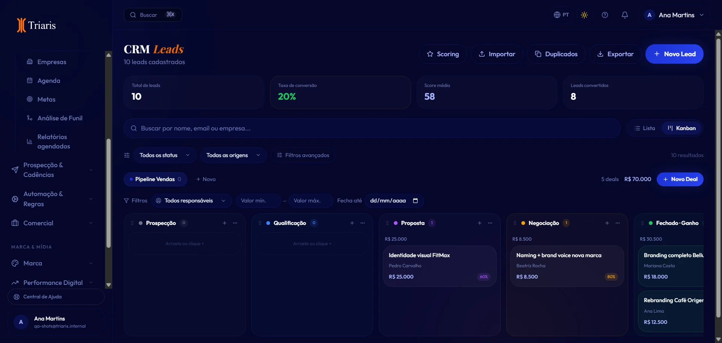Click the filter sliders icon beside status
722x343 pixels.
(127, 155)
